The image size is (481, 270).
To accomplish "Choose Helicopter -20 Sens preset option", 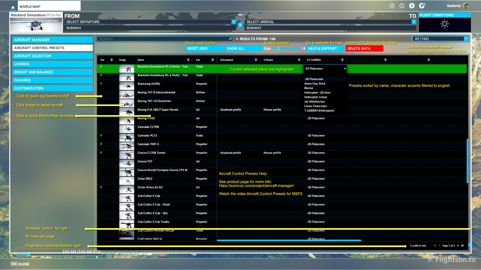I will (x=317, y=93).
